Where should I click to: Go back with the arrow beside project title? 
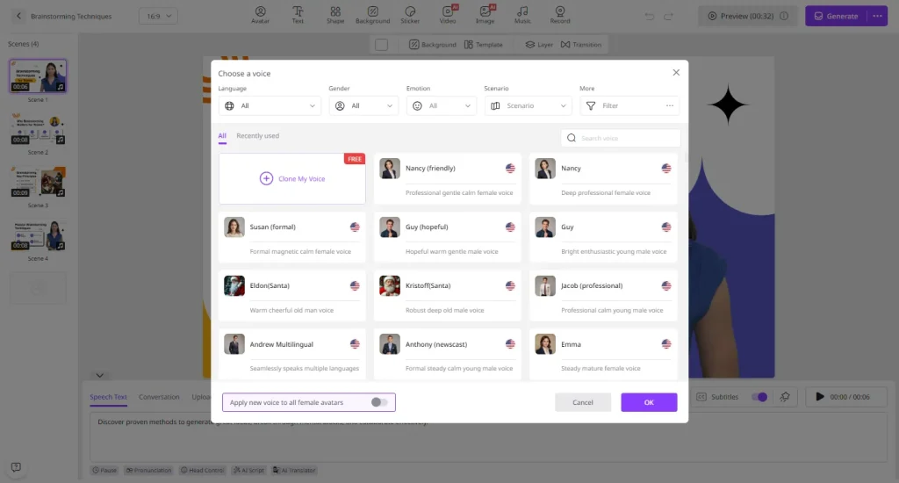[x=18, y=16]
